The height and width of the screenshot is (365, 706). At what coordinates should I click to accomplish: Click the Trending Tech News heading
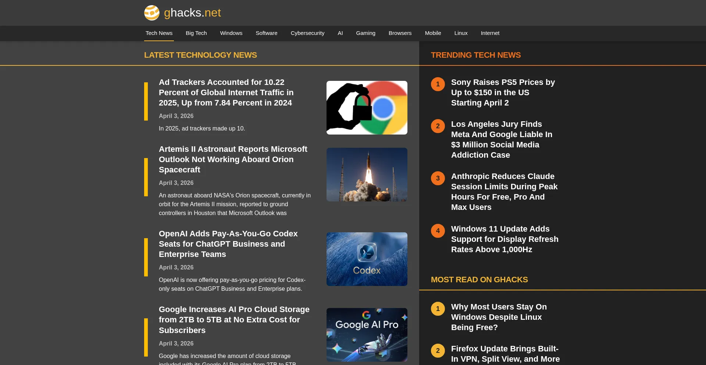click(x=476, y=55)
